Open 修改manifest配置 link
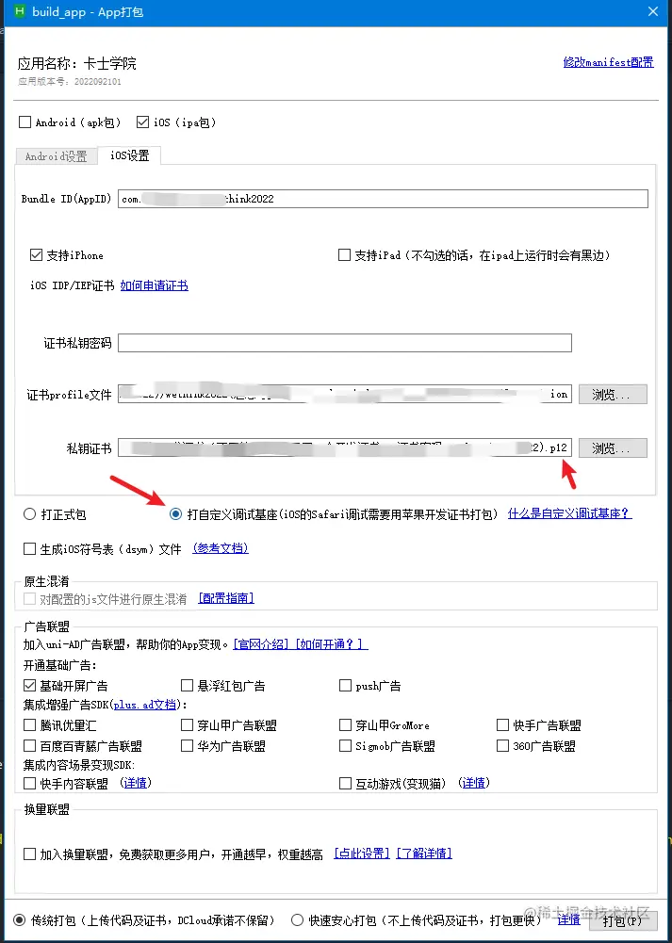Image resolution: width=672 pixels, height=943 pixels. coord(608,62)
